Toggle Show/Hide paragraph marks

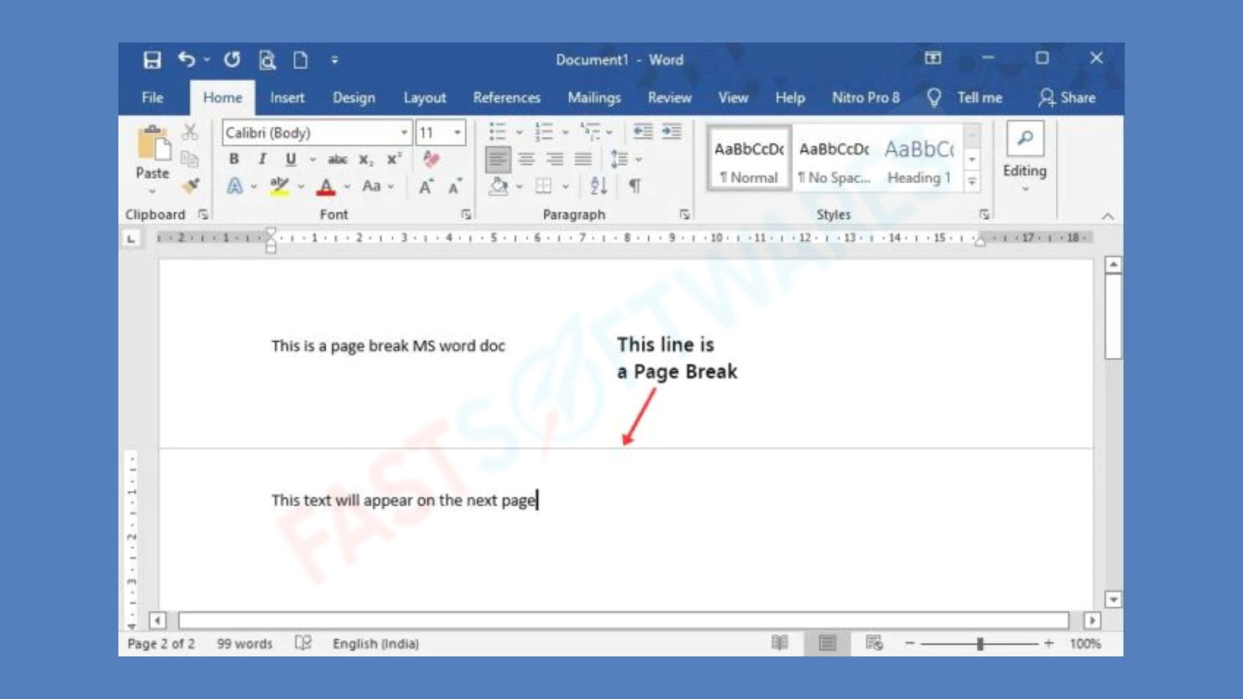(x=635, y=186)
